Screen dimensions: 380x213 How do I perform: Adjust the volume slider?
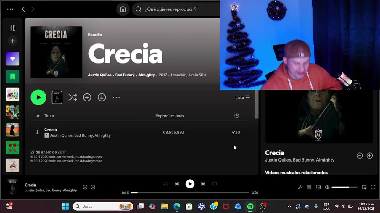[x=344, y=187]
